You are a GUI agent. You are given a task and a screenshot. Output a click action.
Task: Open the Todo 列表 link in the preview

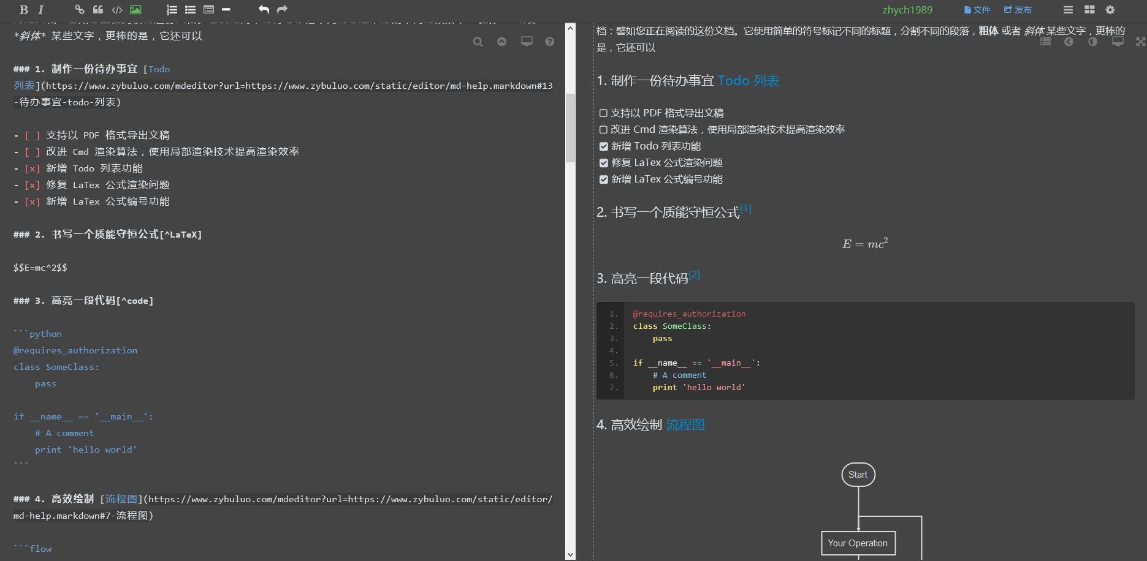coord(749,80)
